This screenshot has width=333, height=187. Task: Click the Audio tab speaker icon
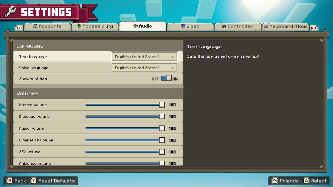tap(135, 26)
